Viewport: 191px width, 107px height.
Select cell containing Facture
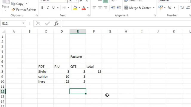78,57
